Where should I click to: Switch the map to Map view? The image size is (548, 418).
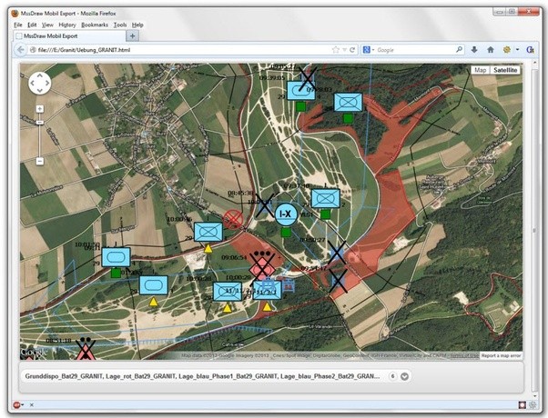coord(481,70)
